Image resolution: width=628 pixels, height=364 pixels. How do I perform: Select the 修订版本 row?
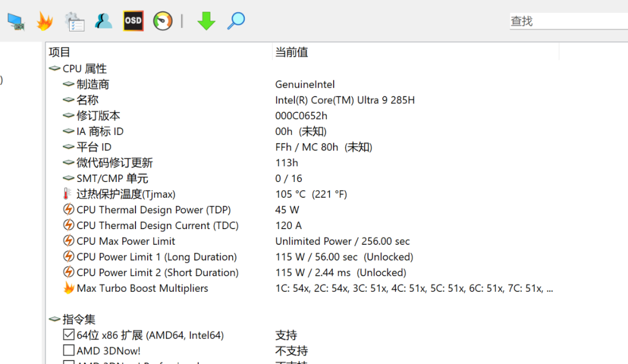(91, 116)
